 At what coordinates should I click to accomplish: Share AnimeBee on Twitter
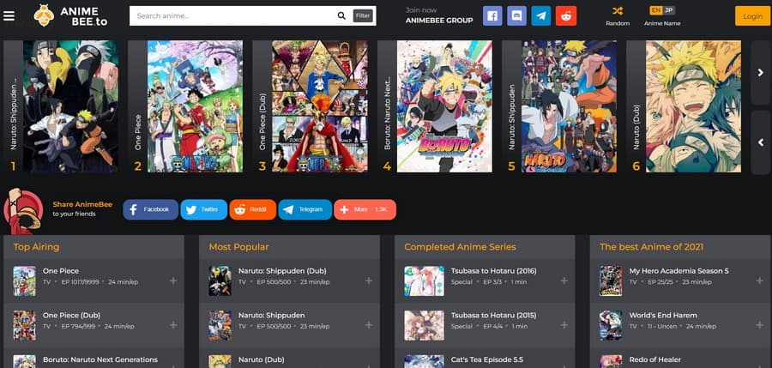tap(203, 209)
